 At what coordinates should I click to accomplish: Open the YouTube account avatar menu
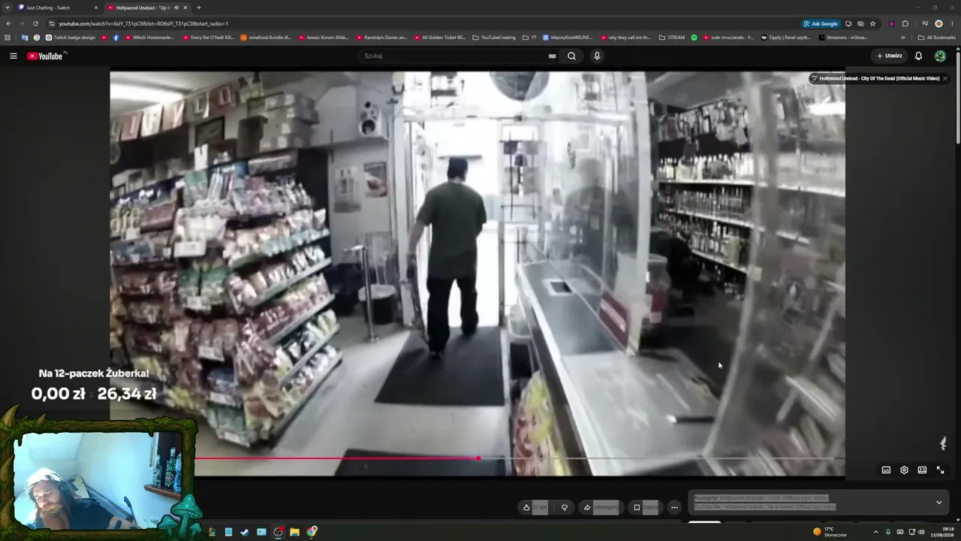click(940, 56)
